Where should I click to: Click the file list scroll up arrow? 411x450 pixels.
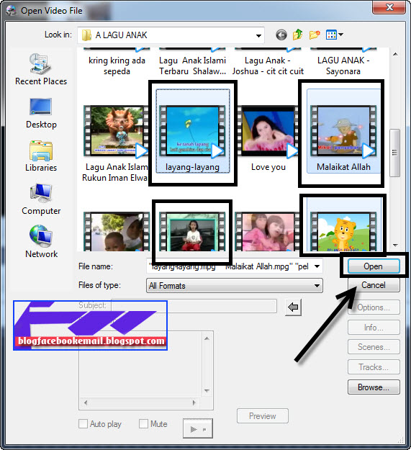[395, 54]
